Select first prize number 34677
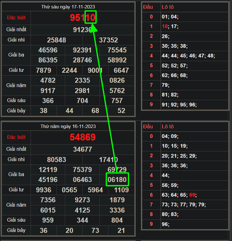 tap(83, 149)
